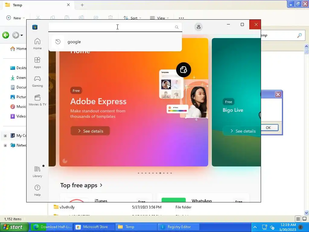Select Home in explorer navigation pane
Viewport: 309px width, 232px height.
pos(18,49)
